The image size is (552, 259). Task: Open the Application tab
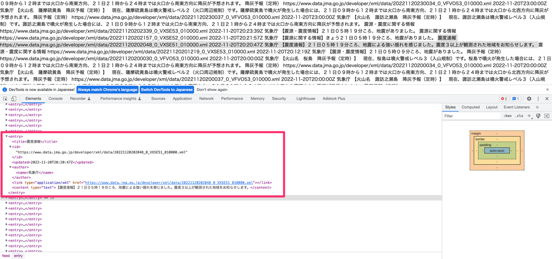tap(183, 99)
